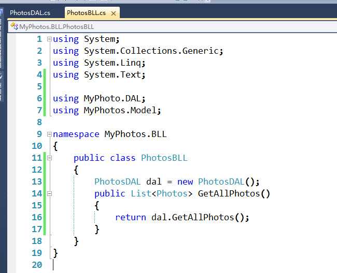This screenshot has width=337, height=273.
Task: Collapse the PhotosBLL class region
Action: pos(49,158)
